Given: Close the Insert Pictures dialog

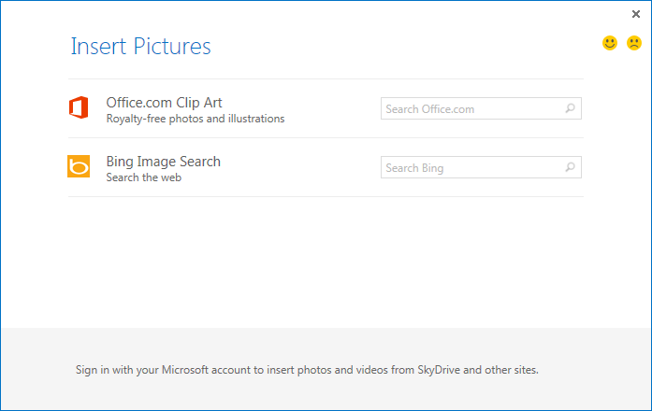Looking at the screenshot, I should point(636,14).
